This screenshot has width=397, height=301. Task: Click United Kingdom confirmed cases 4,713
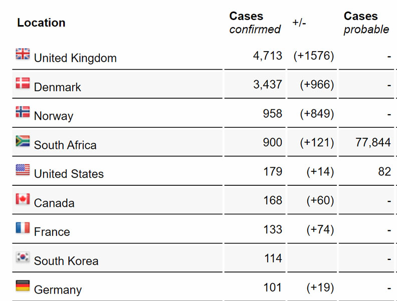click(268, 56)
